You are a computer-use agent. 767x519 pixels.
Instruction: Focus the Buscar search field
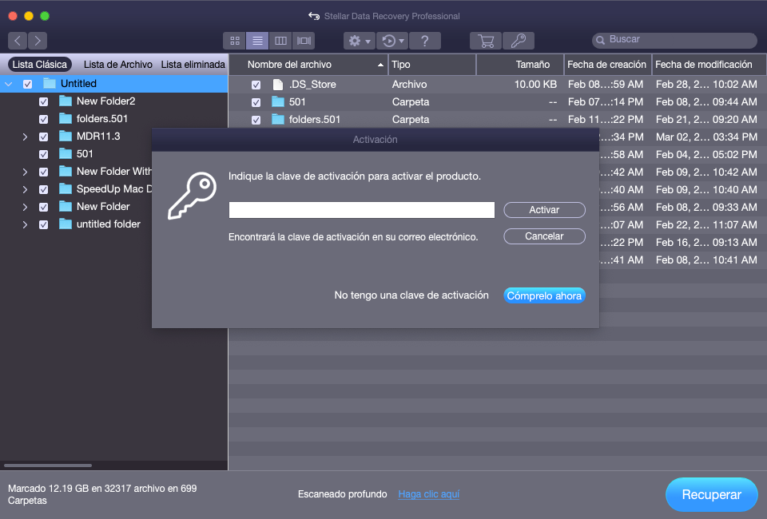[674, 40]
